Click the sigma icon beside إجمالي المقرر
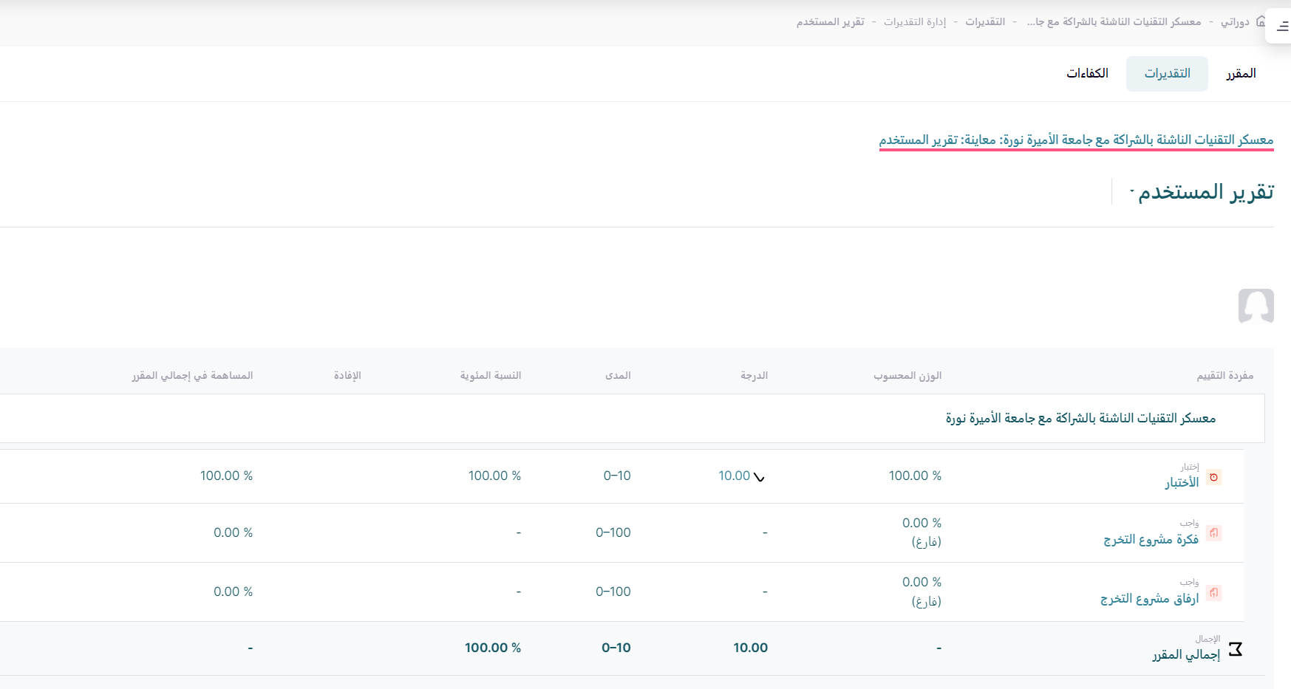The width and height of the screenshot is (1291, 689). click(x=1235, y=649)
